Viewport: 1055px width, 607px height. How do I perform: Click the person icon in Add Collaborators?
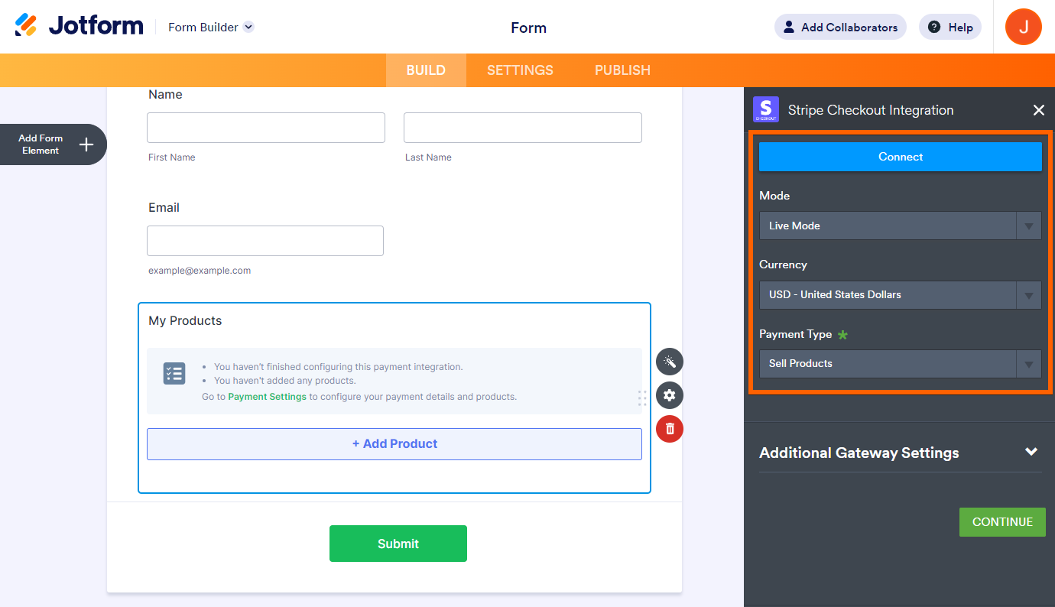[789, 28]
